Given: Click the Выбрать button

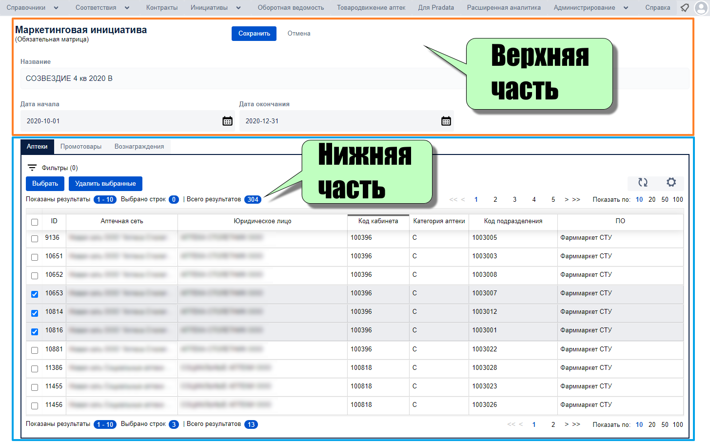Looking at the screenshot, I should point(45,184).
